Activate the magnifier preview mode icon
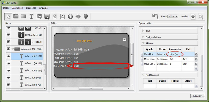 [x=201, y=16]
